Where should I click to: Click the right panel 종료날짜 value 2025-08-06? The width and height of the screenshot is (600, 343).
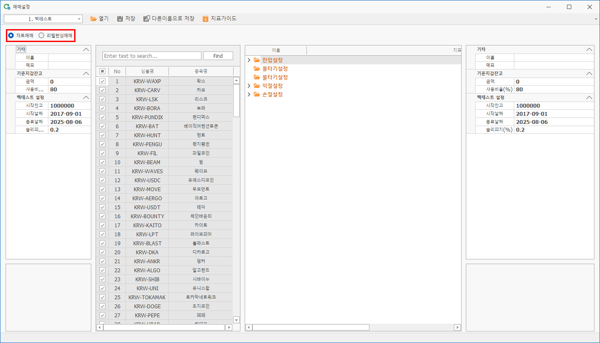(x=554, y=122)
